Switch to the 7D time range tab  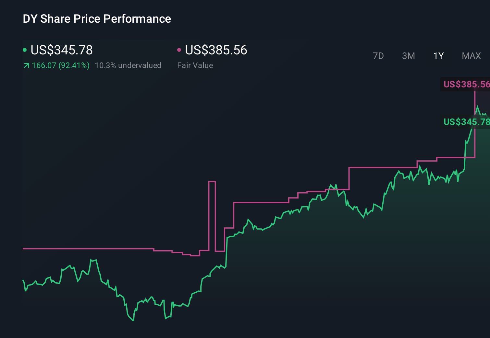379,56
